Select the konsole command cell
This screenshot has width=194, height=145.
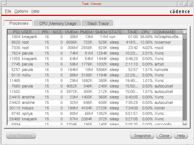point(161,70)
